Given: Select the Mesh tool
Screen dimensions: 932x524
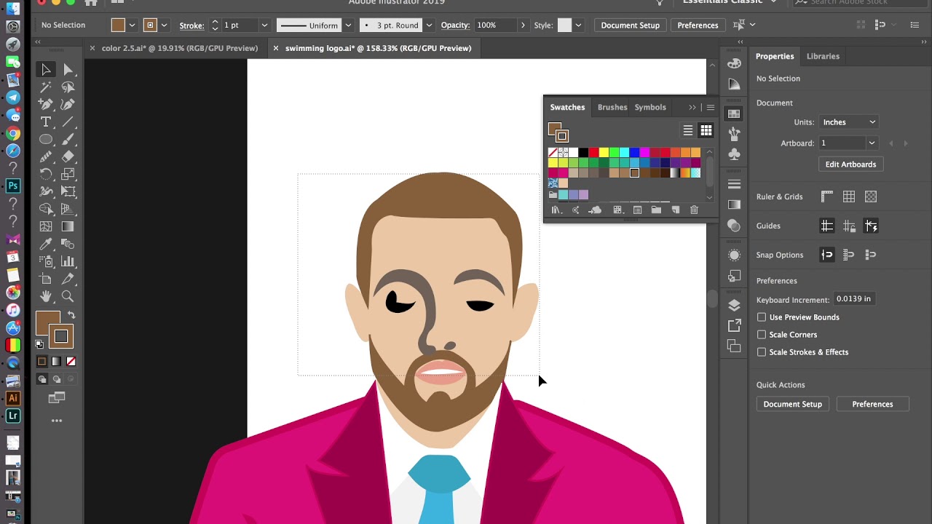Looking at the screenshot, I should tap(46, 226).
